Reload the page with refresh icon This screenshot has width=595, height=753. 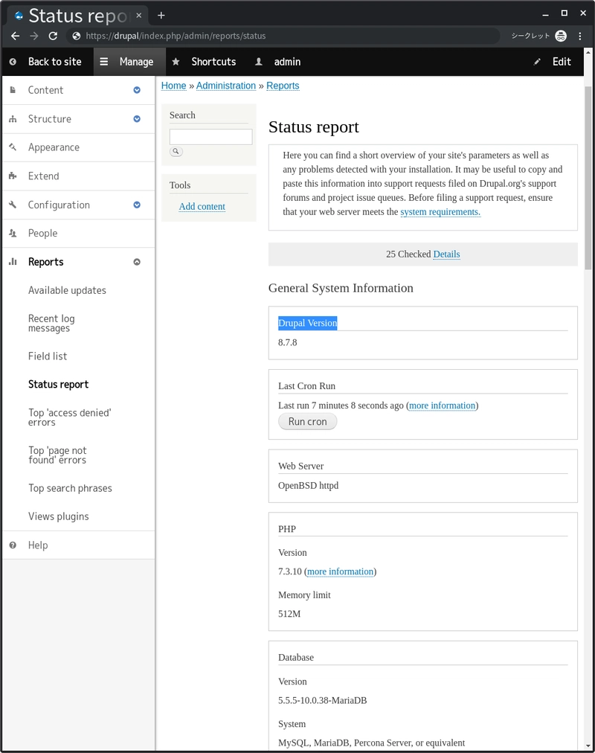tap(54, 36)
